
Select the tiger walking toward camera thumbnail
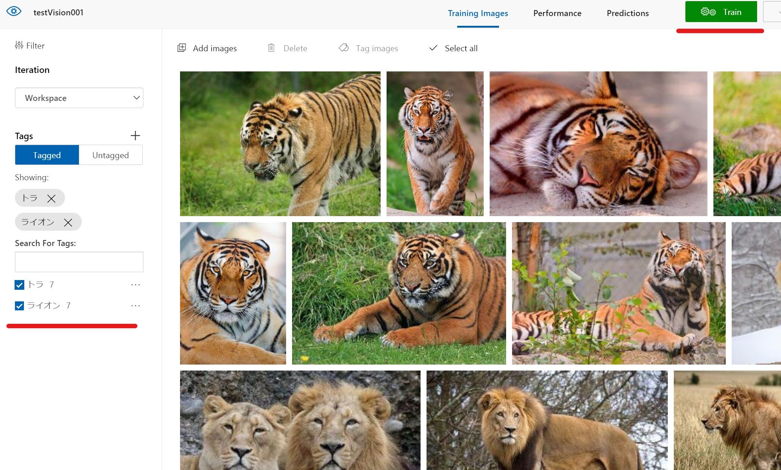(x=435, y=144)
